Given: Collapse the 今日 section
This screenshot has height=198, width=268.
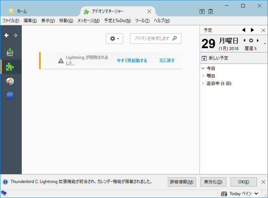Looking at the screenshot, I should 203,68.
